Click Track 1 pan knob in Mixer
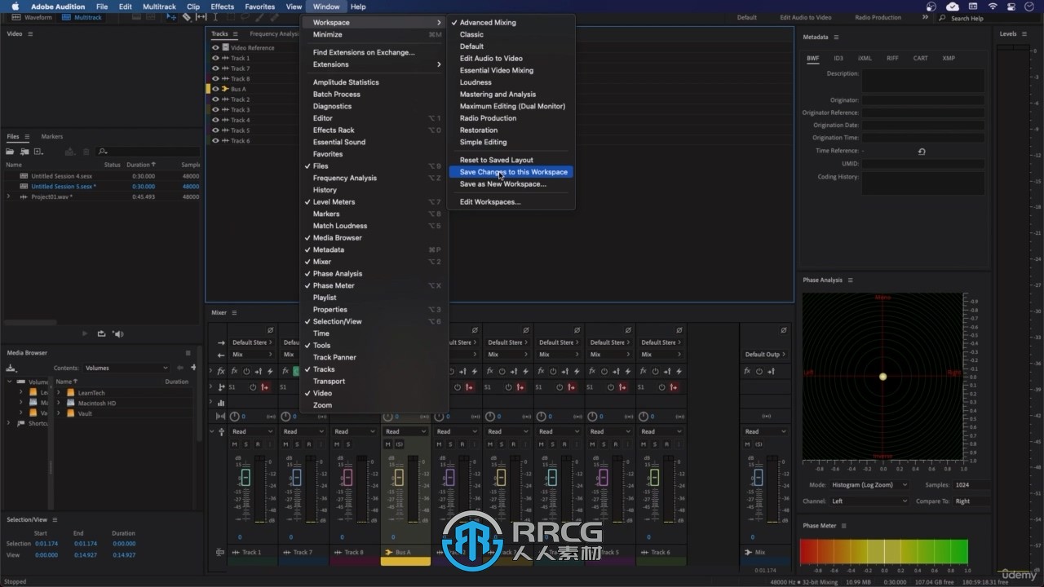The height and width of the screenshot is (587, 1044). click(234, 417)
